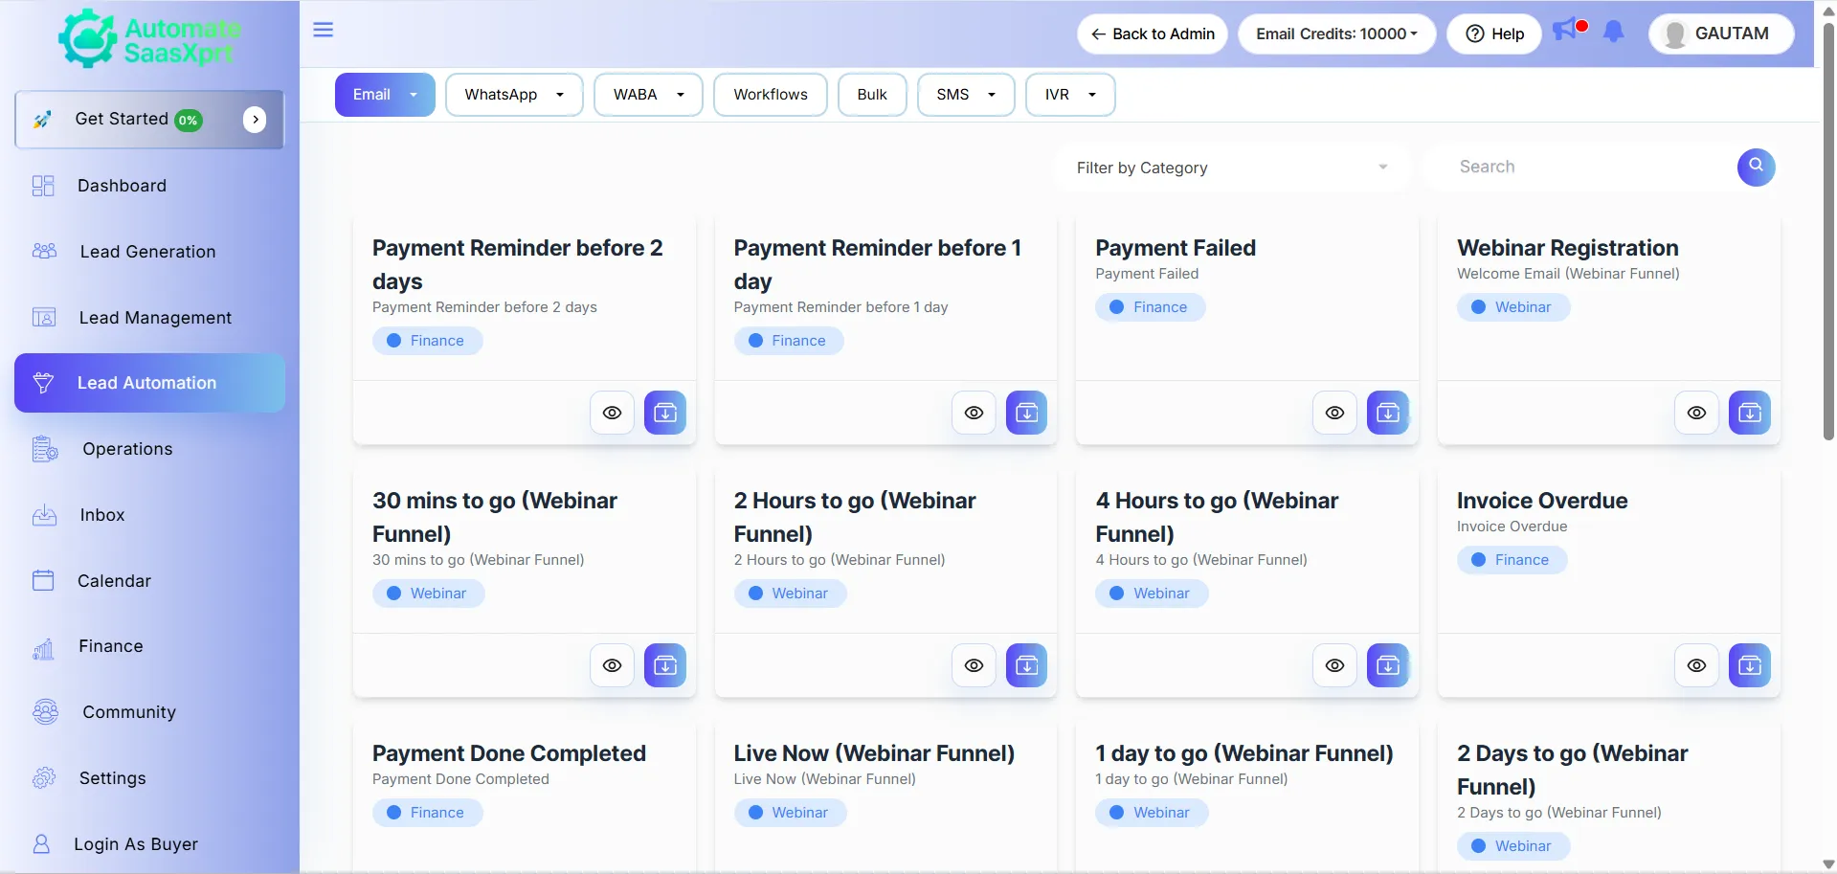Screen dimensions: 1837x874
Task: Open the 1 day to go (Webinar Funnel) title
Action: (1244, 753)
